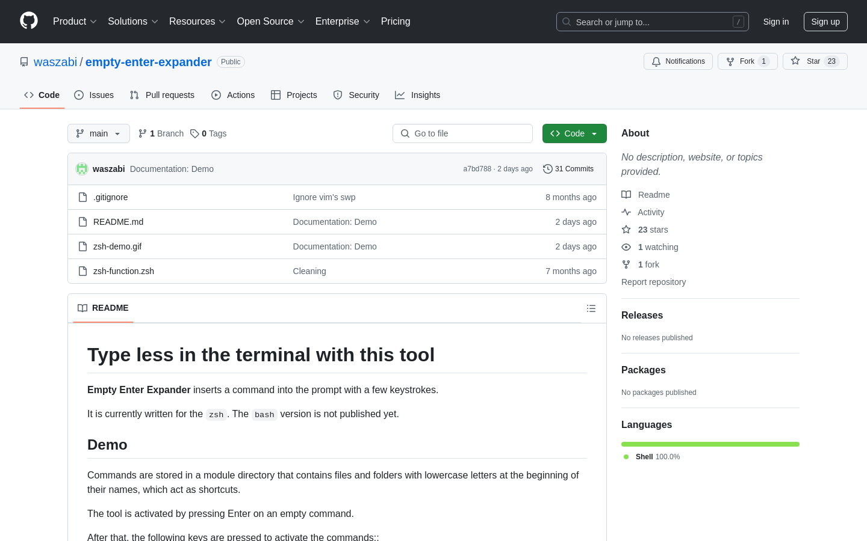Click the Star count 23 badge
This screenshot has width=867, height=541.
coord(831,61)
